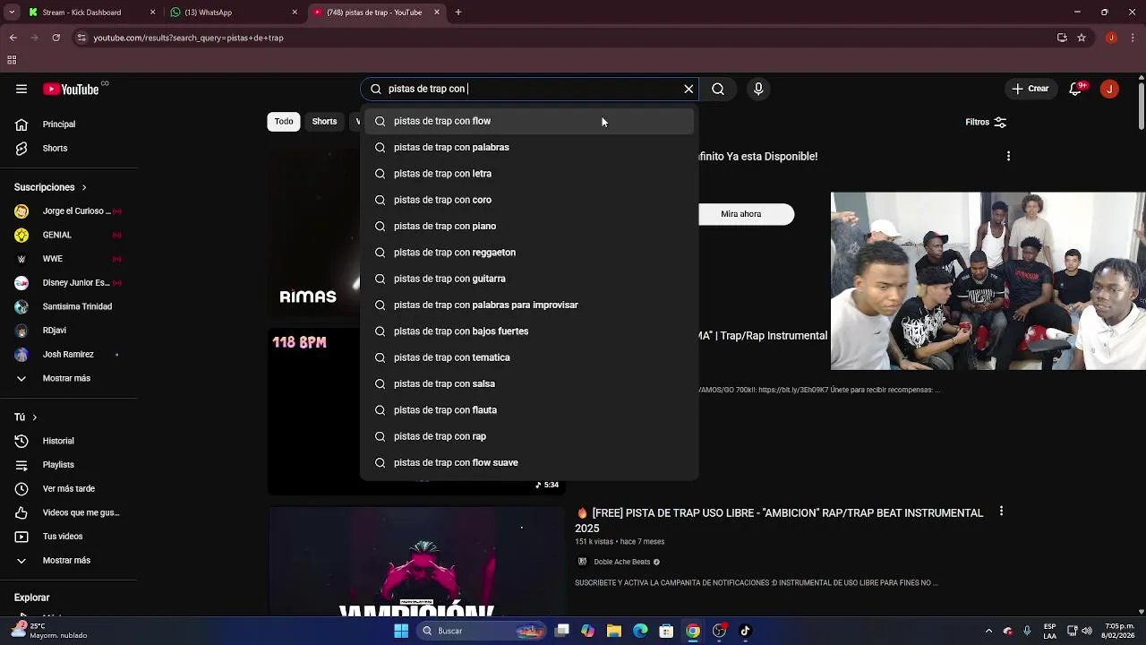Open the Doble Ache Beats channel
Viewport: 1146px width, 645px height.
coord(621,562)
